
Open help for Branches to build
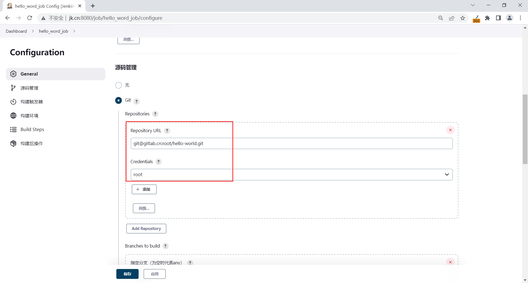click(x=165, y=246)
